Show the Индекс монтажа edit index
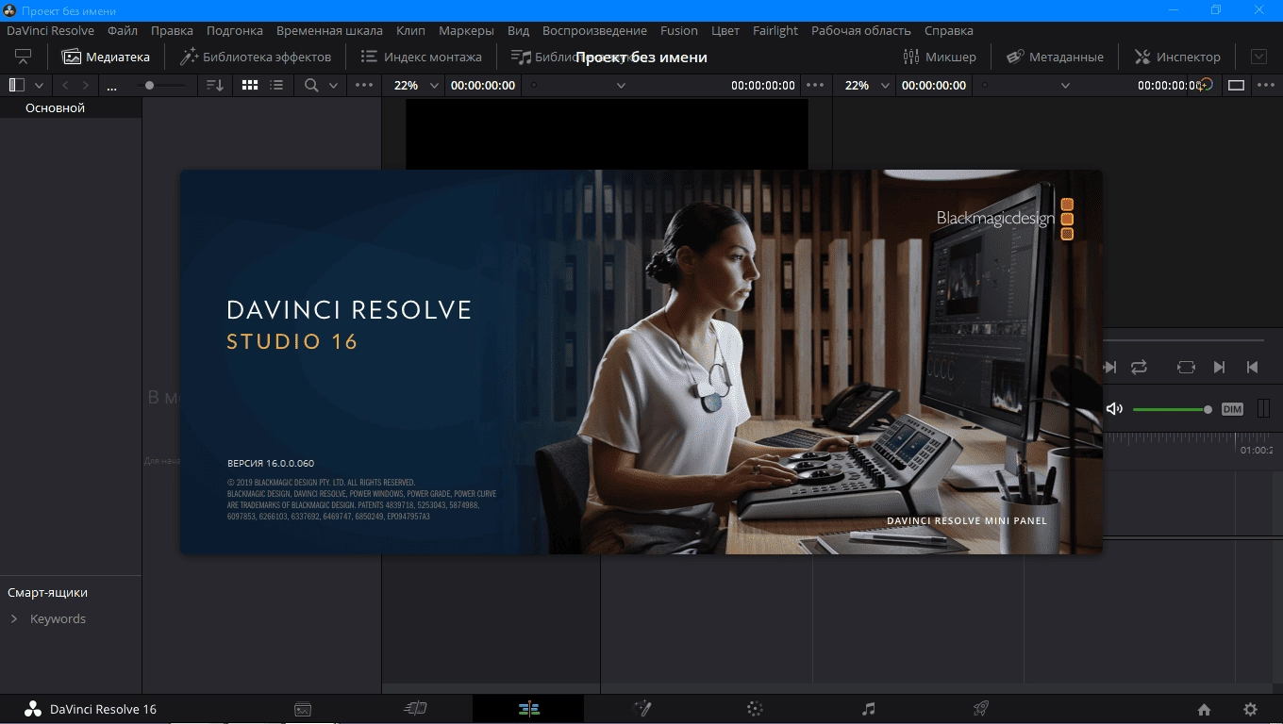Viewport: 1283px width, 724px height. pyautogui.click(x=422, y=57)
